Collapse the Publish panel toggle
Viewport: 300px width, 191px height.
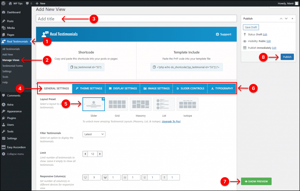pyautogui.click(x=292, y=18)
